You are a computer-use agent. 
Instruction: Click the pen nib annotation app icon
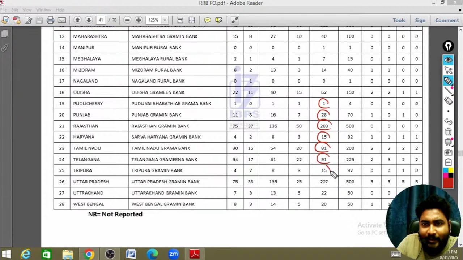tap(448, 46)
